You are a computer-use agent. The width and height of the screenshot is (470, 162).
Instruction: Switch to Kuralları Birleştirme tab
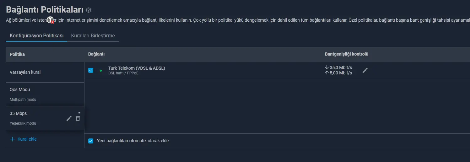[x=93, y=35]
